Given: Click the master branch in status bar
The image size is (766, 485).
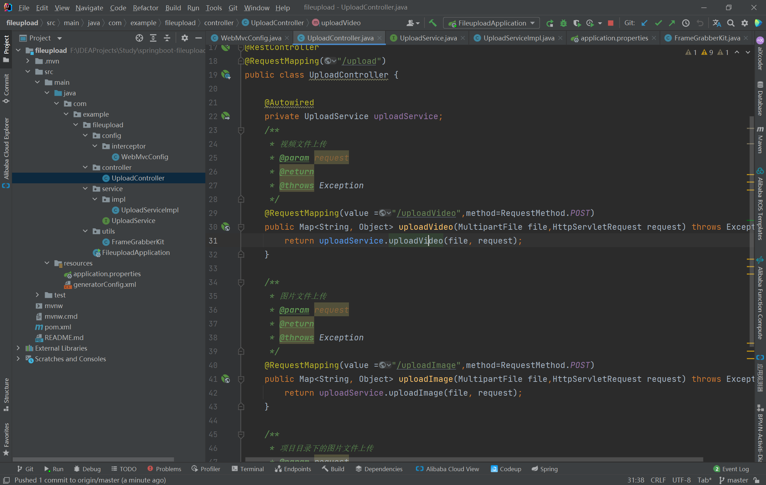Looking at the screenshot, I should click(734, 480).
